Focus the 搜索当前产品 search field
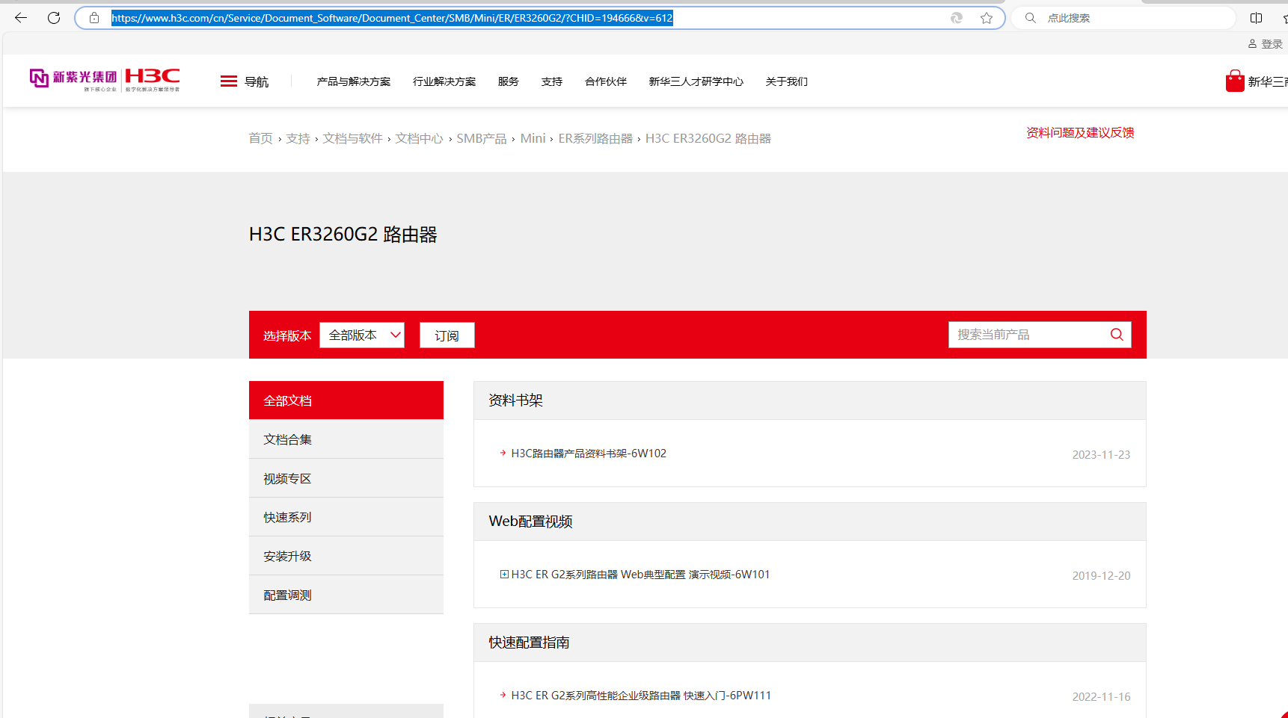The image size is (1288, 718). [x=1028, y=335]
